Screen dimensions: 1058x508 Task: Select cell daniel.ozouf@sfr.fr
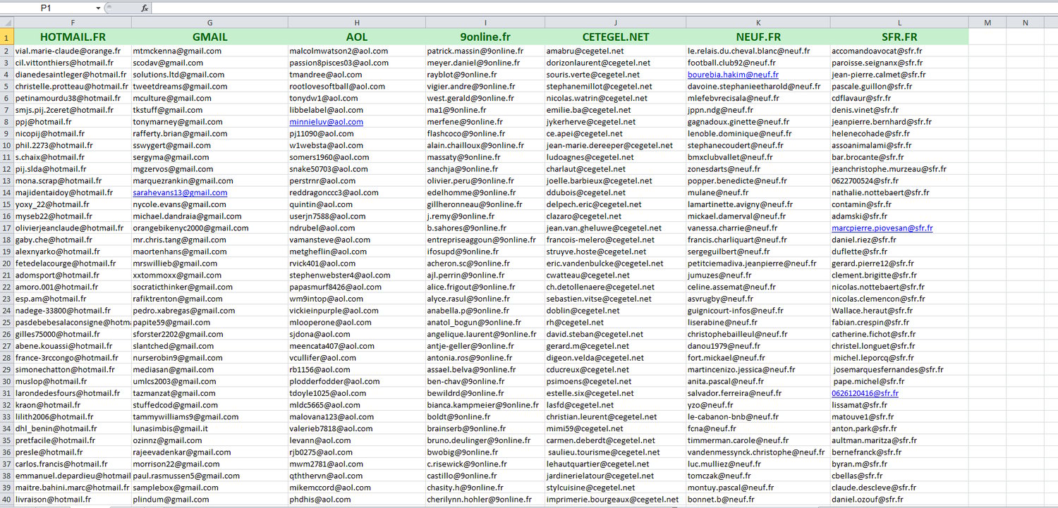coord(899,500)
